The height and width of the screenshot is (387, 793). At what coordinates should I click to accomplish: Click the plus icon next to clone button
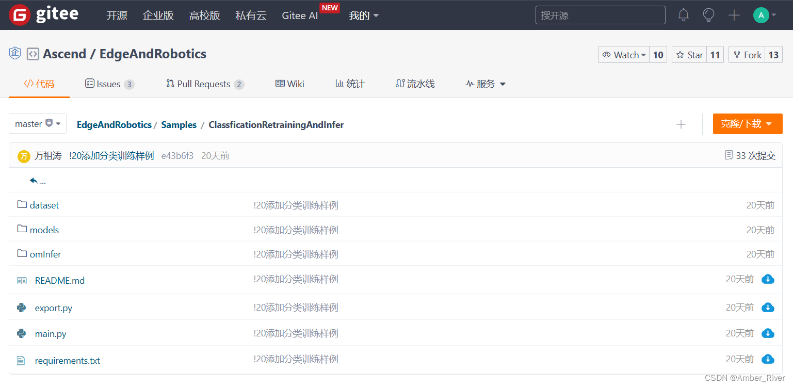click(x=681, y=124)
